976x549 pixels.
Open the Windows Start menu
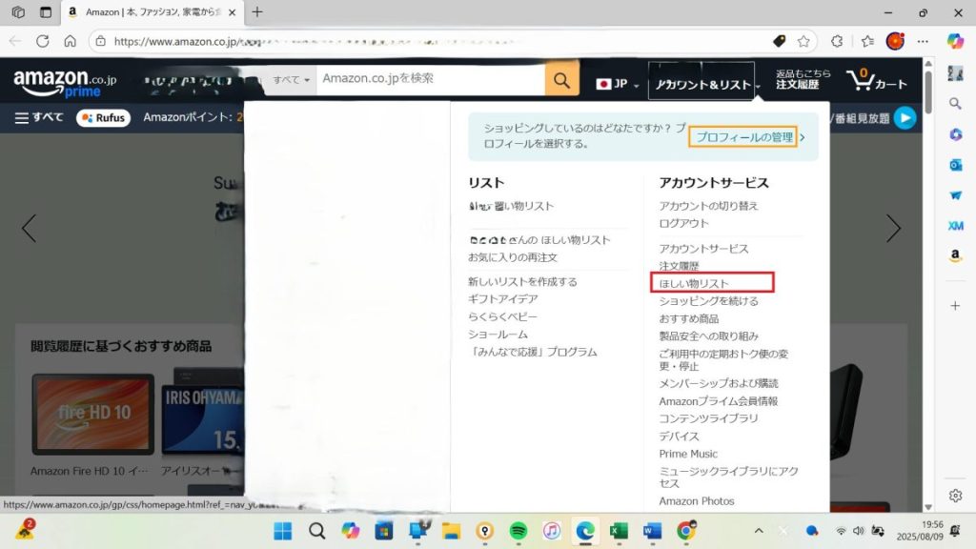282,531
